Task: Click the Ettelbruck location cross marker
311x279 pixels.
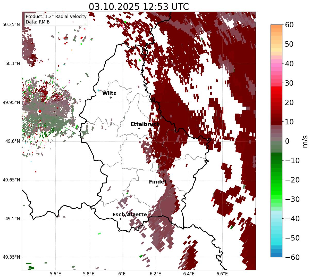Action: (139, 129)
